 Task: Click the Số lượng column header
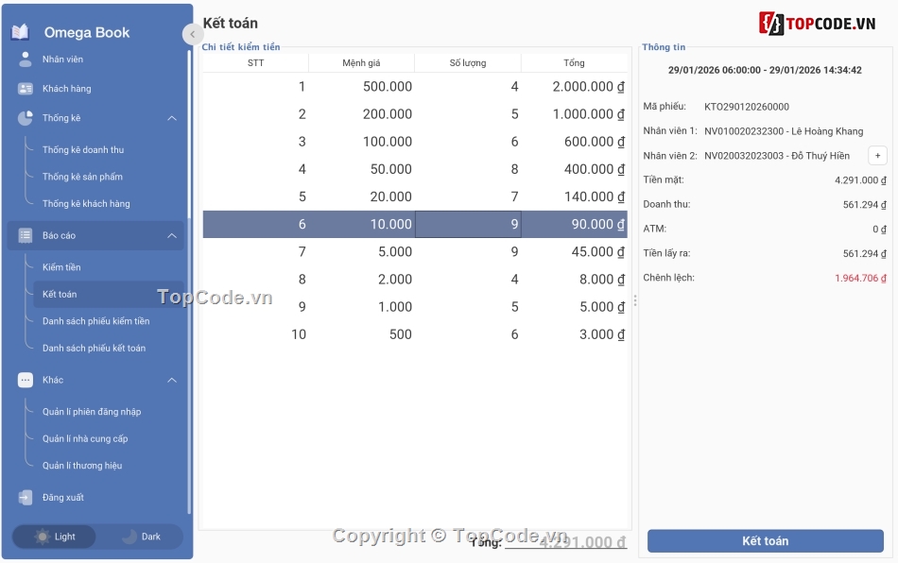[x=468, y=63]
